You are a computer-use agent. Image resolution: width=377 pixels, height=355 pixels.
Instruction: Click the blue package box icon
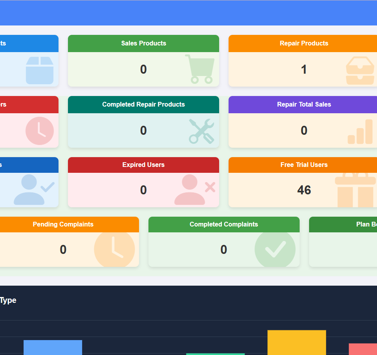(x=39, y=71)
